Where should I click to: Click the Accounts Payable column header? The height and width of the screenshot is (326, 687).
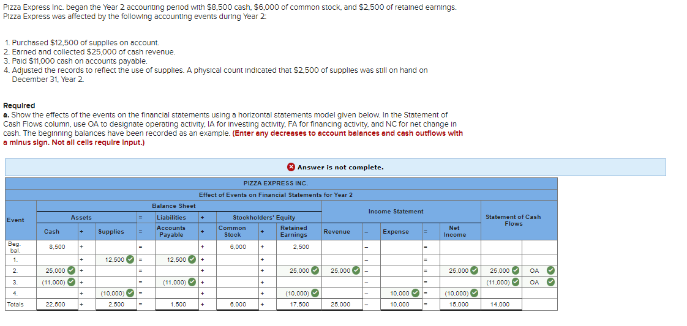171,231
